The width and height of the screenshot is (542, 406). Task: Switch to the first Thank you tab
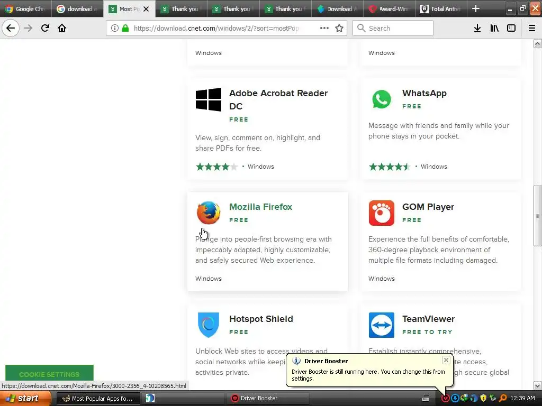181,9
